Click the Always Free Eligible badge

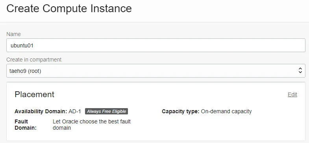click(x=106, y=111)
